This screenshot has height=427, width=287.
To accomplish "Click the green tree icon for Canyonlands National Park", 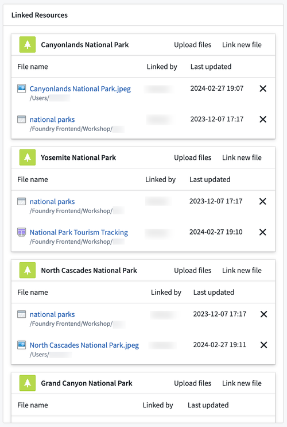I will click(x=28, y=44).
